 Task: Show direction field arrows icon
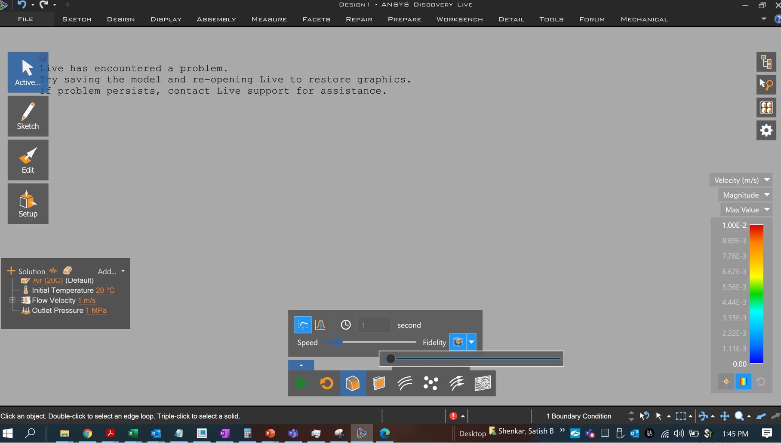(457, 383)
